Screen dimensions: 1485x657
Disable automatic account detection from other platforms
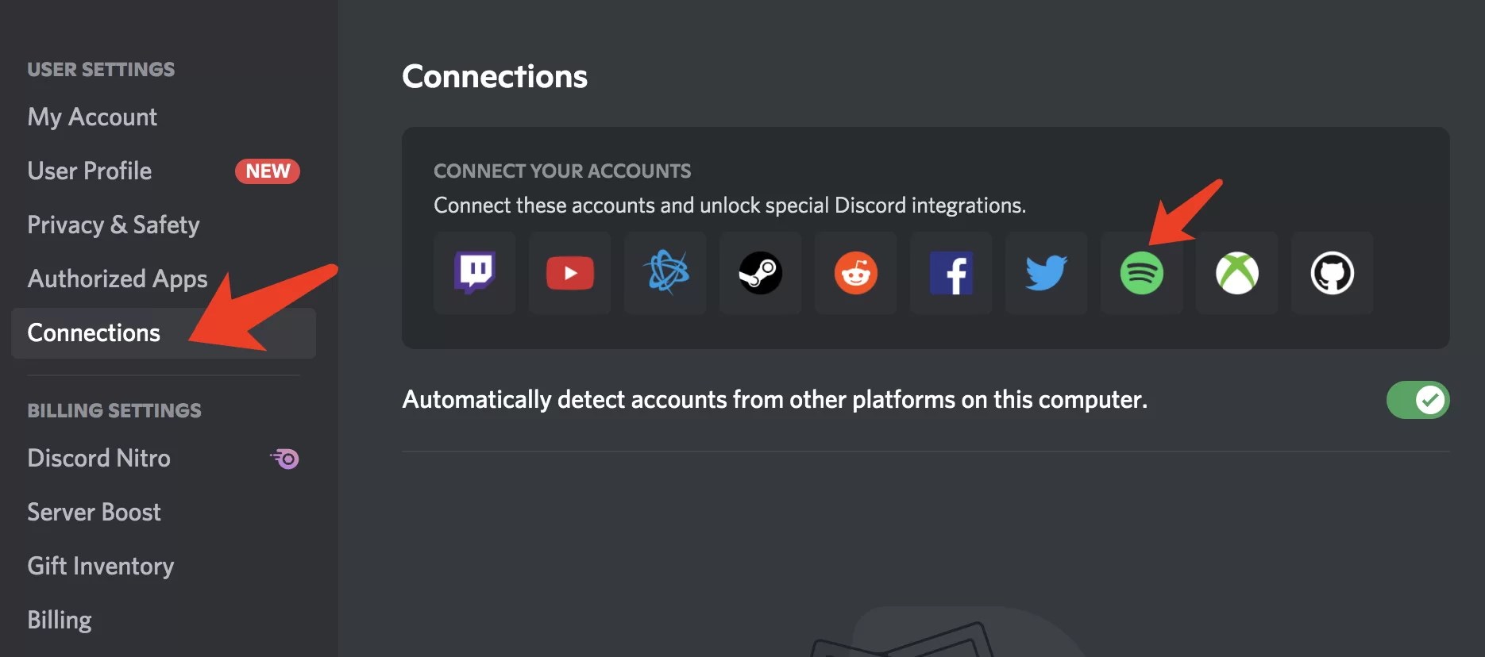click(1417, 400)
